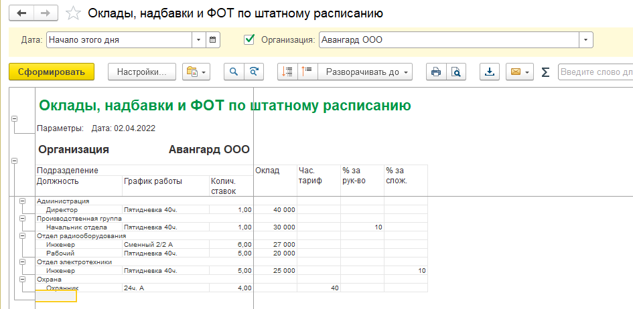Viewport: 633px width, 309px height.
Task: Click the Сформировать button
Action: [x=52, y=72]
